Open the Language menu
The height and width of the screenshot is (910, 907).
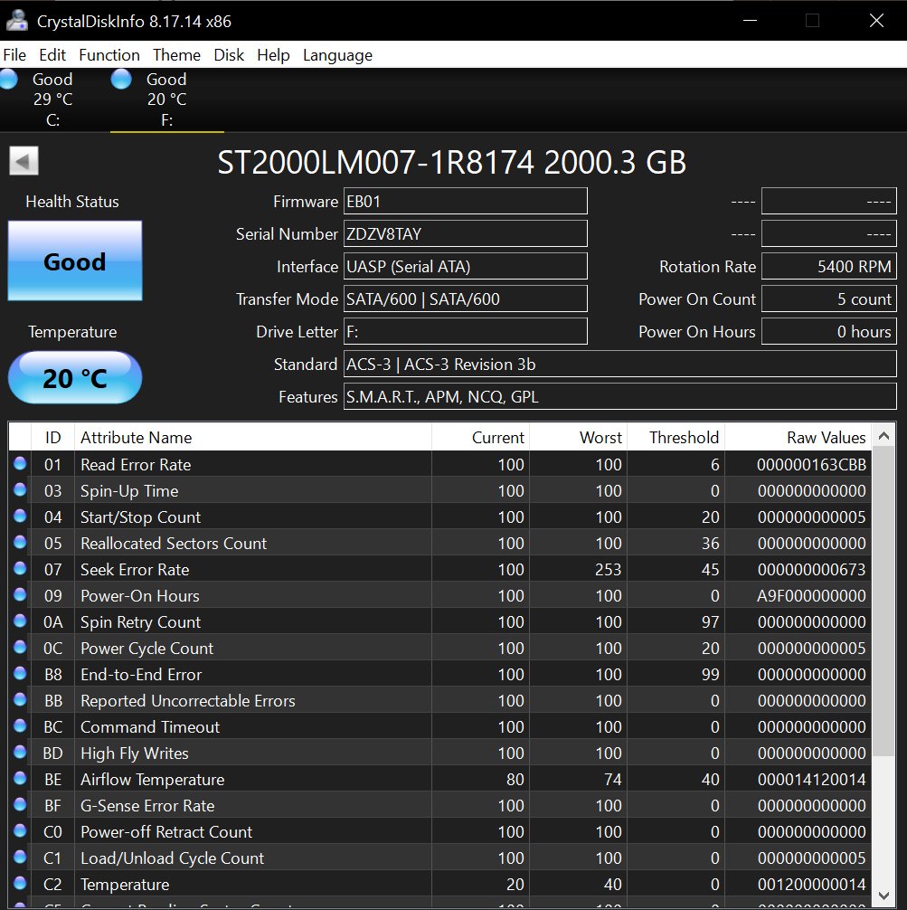pos(337,55)
